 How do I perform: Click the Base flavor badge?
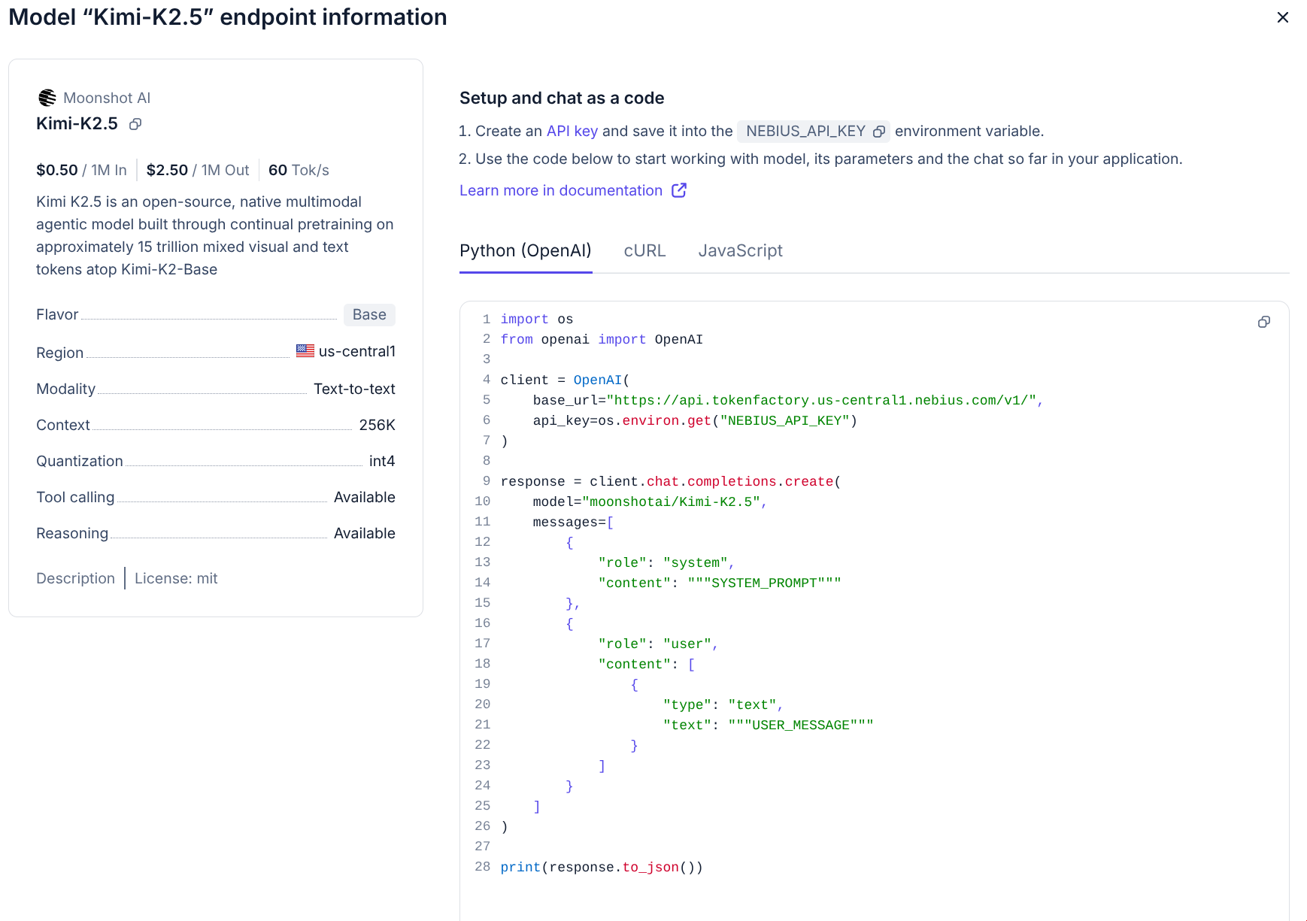(369, 314)
